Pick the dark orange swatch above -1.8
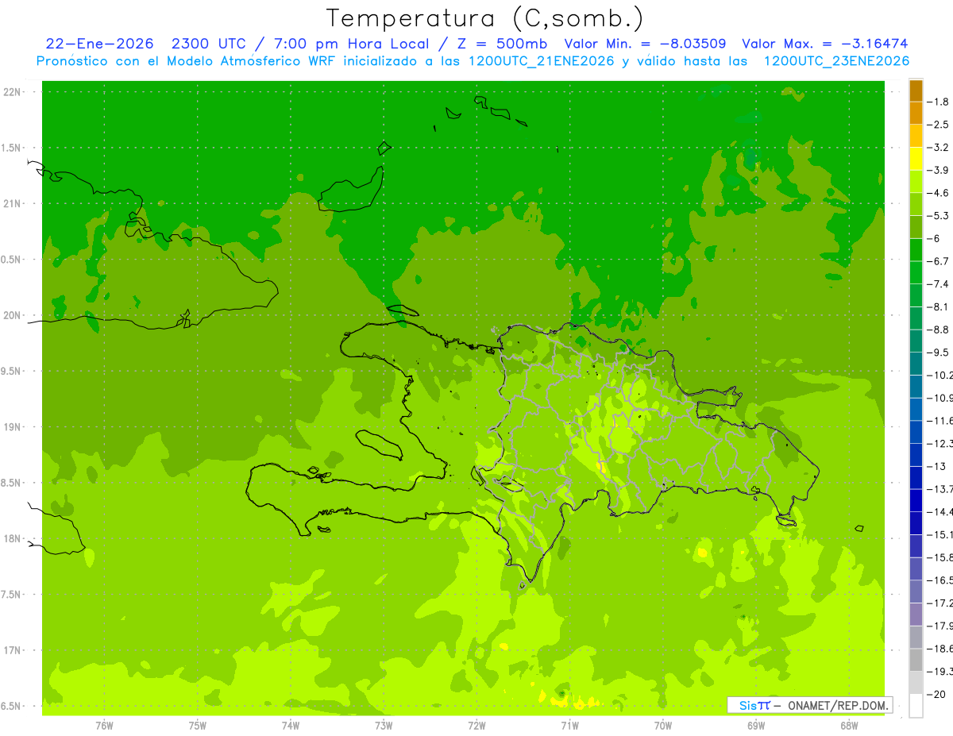This screenshot has height=736, width=953. tap(916, 91)
